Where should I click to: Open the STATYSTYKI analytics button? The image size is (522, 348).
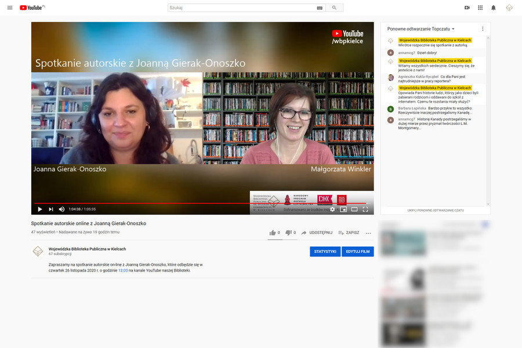tap(325, 251)
